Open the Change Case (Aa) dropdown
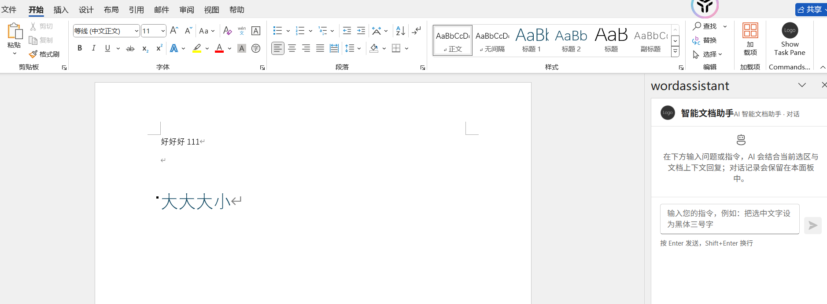The width and height of the screenshot is (827, 304). click(207, 31)
